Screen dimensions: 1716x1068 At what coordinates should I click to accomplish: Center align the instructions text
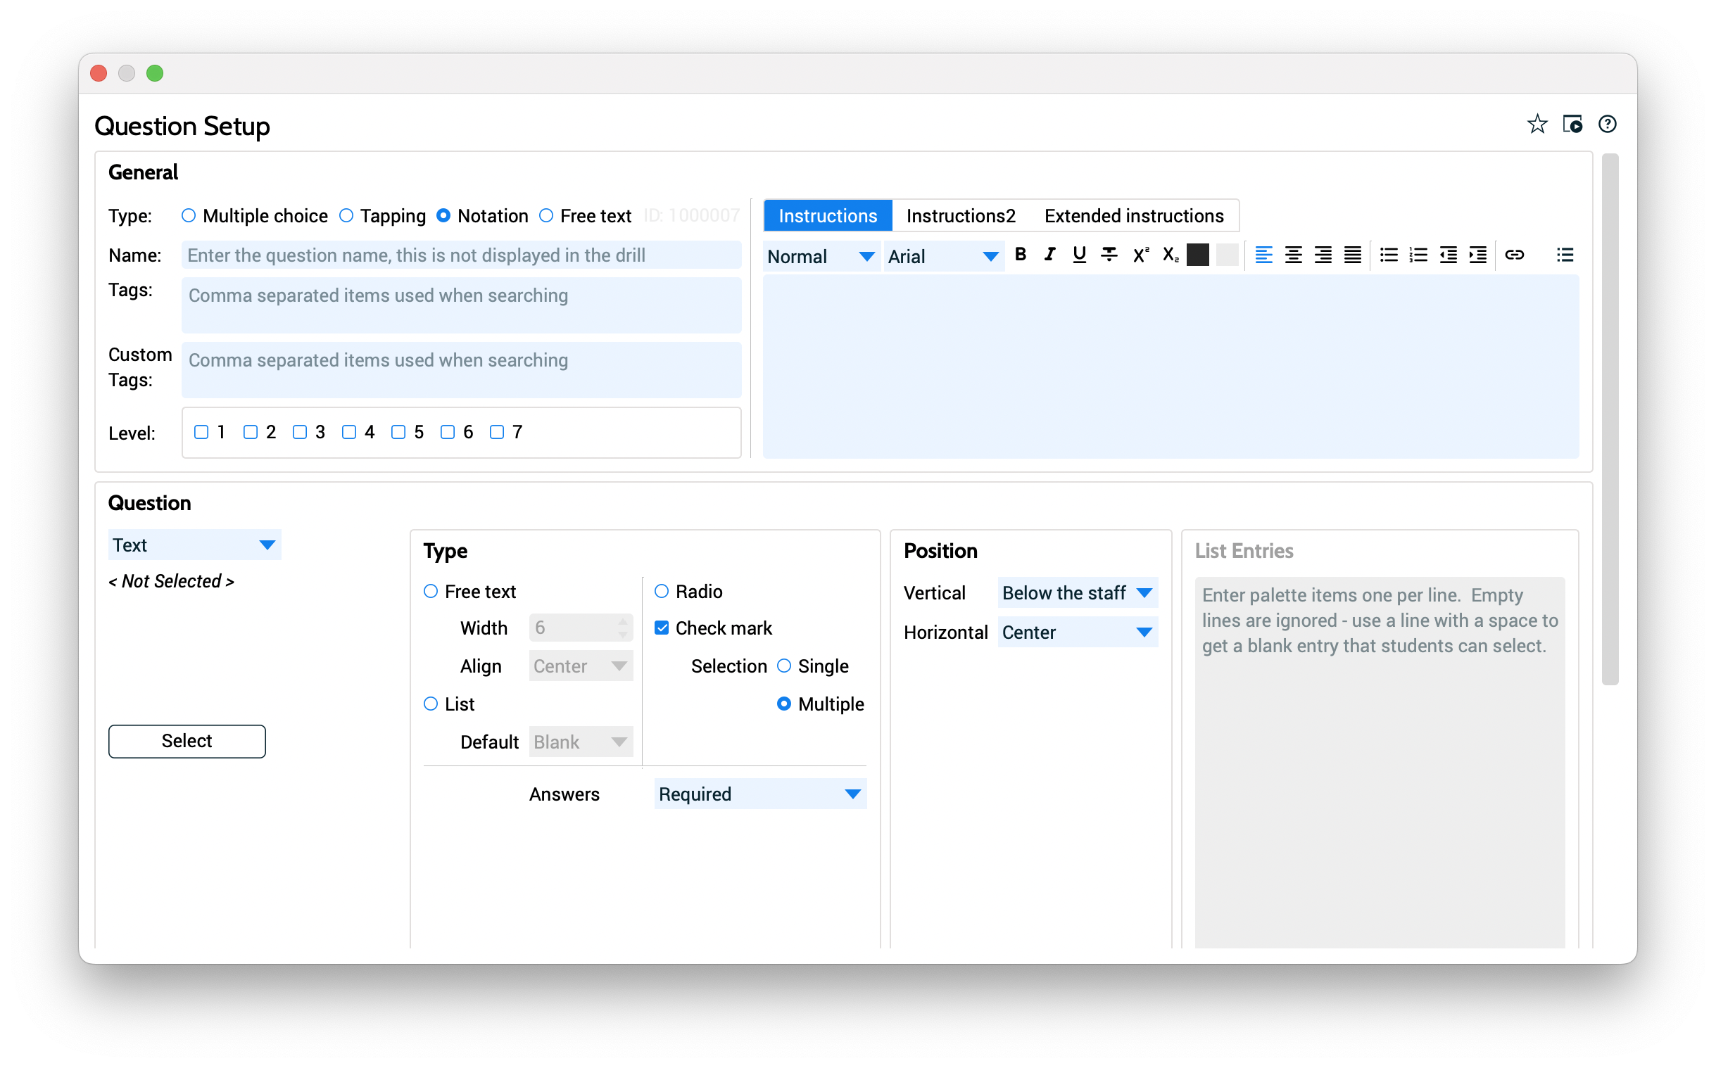pos(1293,255)
